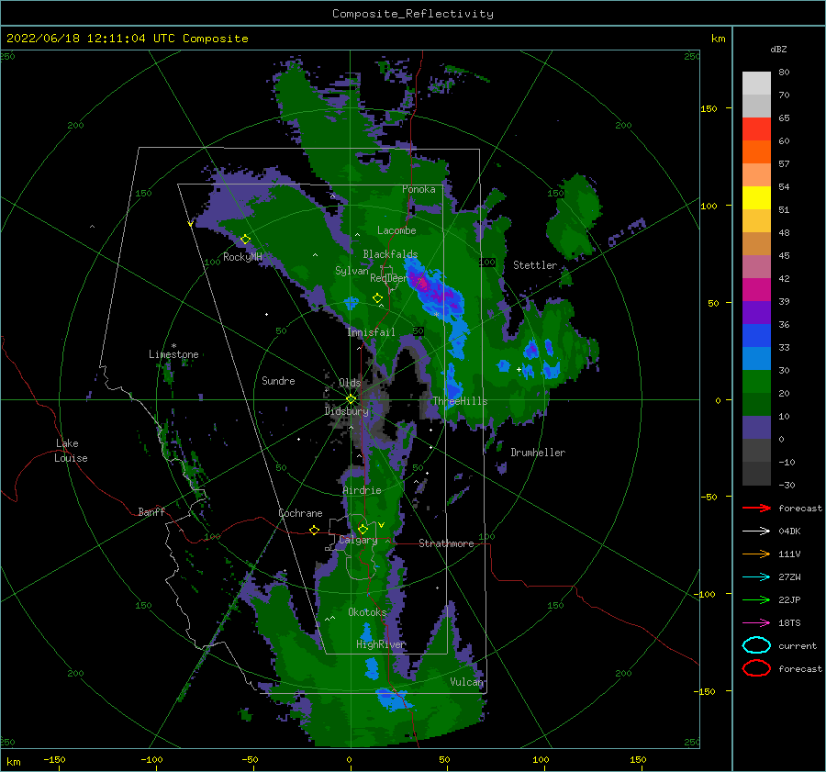Click the Strathmore label
The image size is (826, 772).
446,543
